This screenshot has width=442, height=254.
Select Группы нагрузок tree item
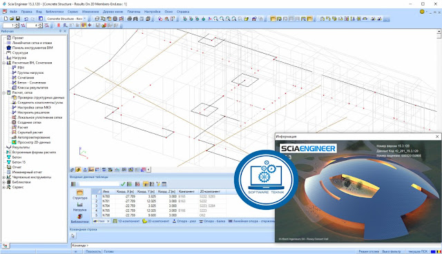30,72
